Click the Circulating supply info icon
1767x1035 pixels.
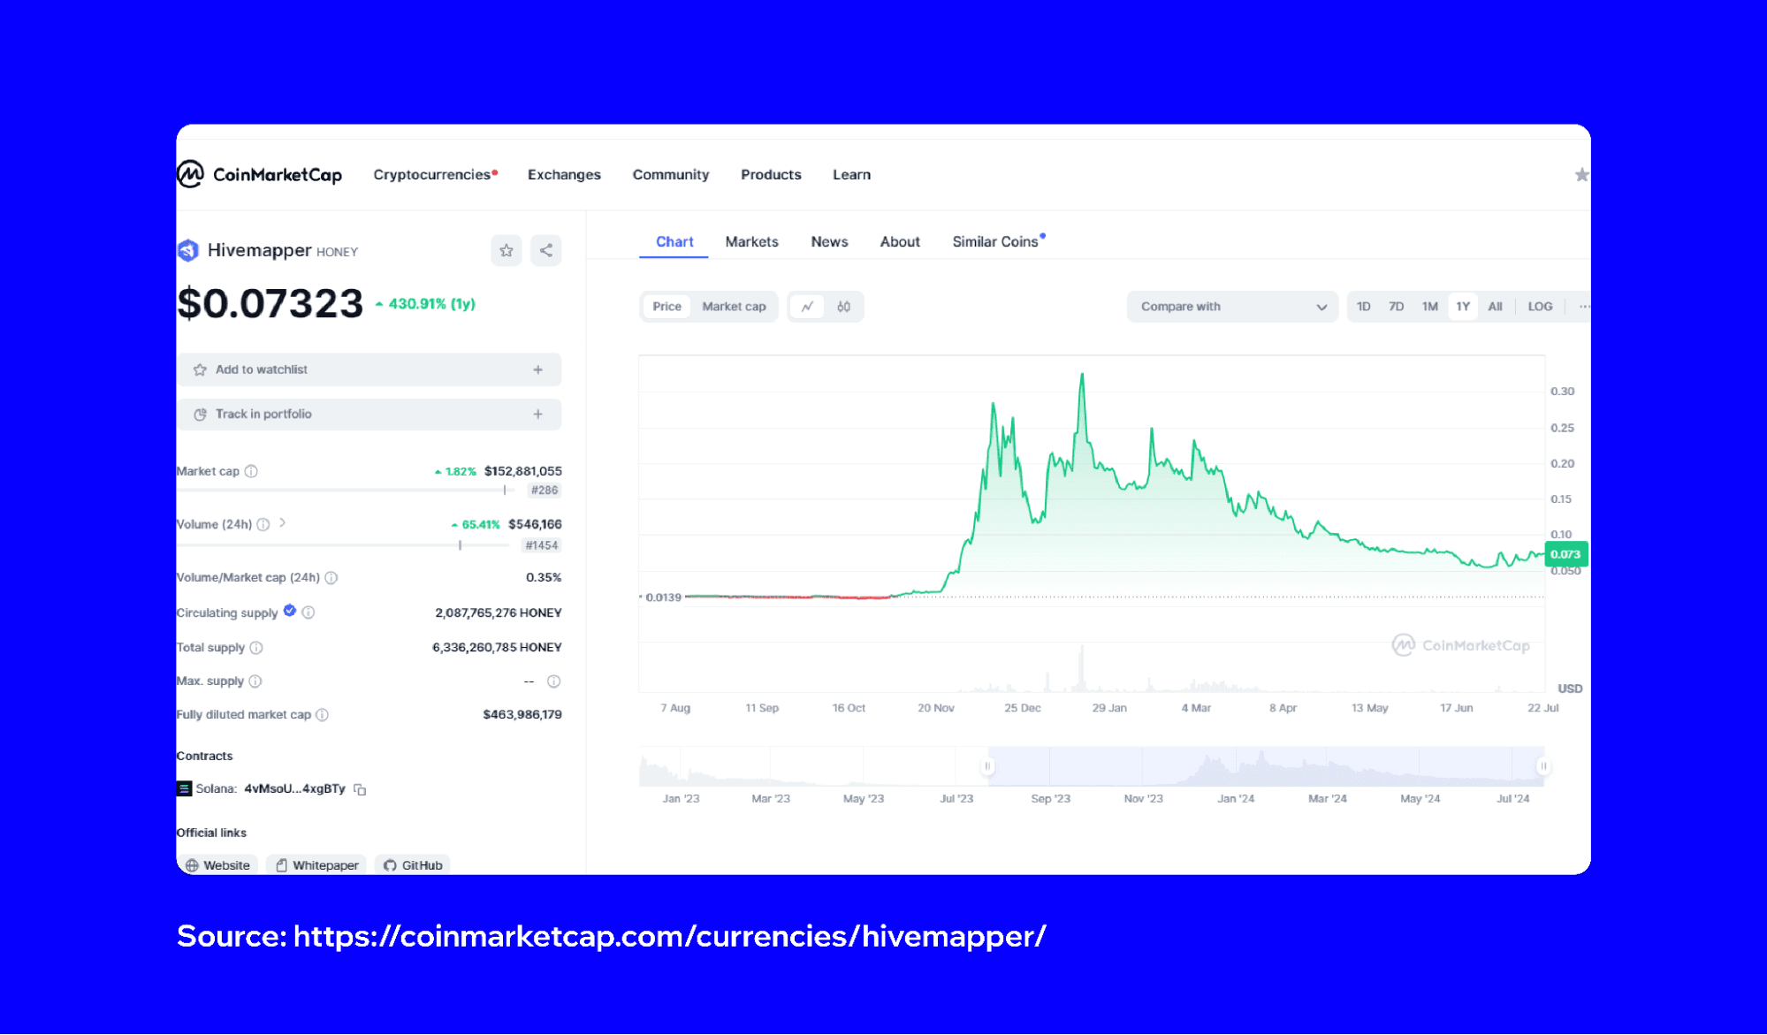pyautogui.click(x=308, y=612)
